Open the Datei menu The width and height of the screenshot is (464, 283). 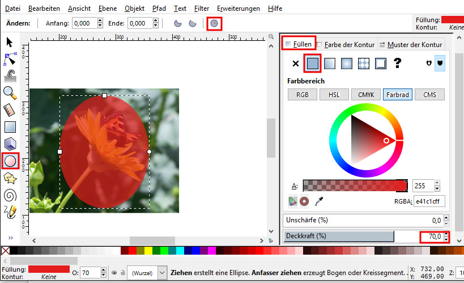(x=12, y=9)
